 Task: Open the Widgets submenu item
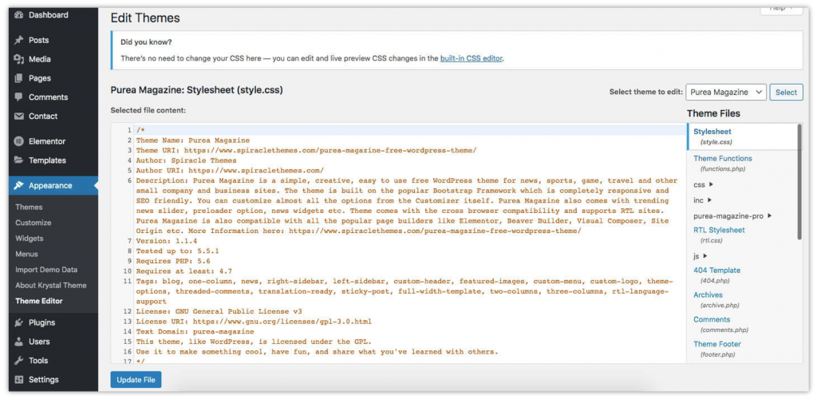coord(30,238)
